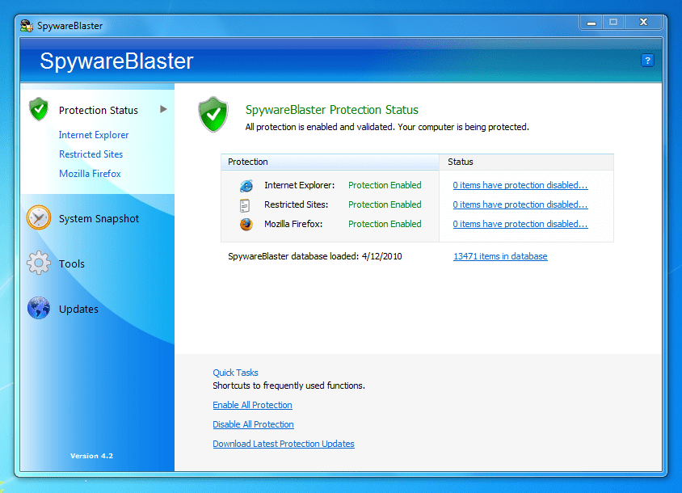Click the SpywareBlaster Protection Status heading
Screen dimensions: 682x493
coord(332,110)
